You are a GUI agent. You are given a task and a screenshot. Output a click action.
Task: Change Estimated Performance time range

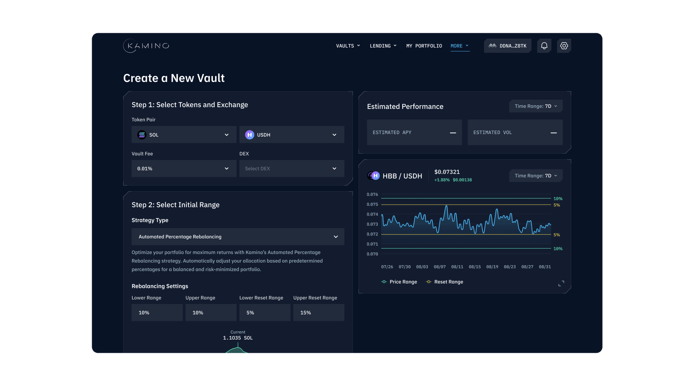536,106
